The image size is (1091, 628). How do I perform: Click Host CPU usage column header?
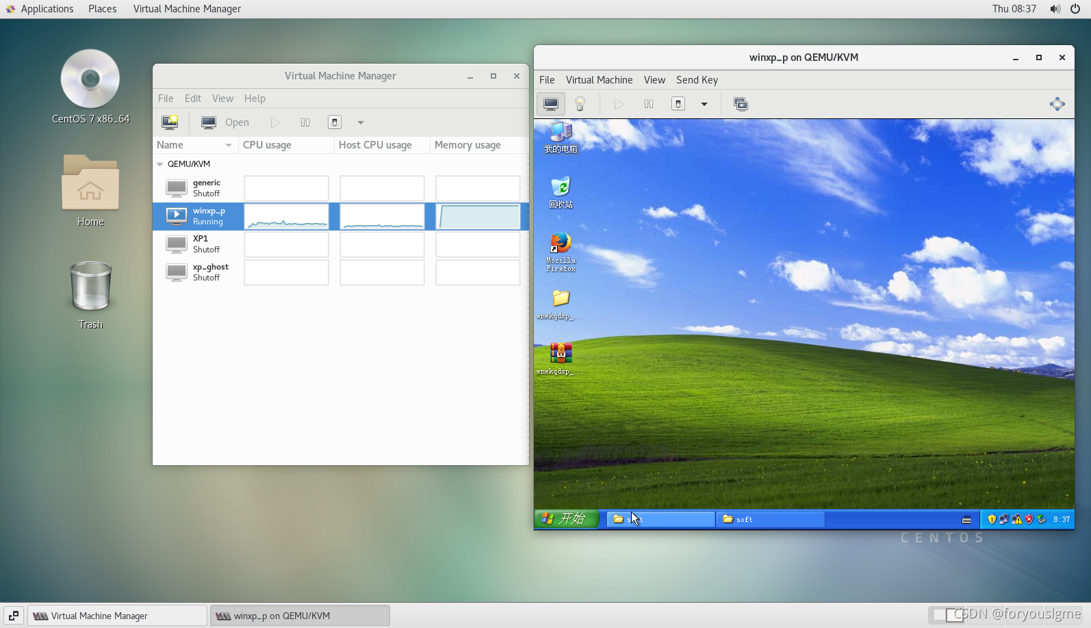click(x=382, y=145)
